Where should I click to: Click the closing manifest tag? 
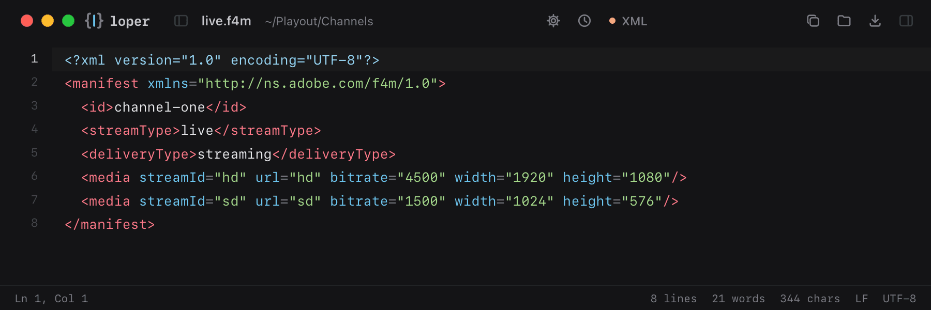(110, 224)
